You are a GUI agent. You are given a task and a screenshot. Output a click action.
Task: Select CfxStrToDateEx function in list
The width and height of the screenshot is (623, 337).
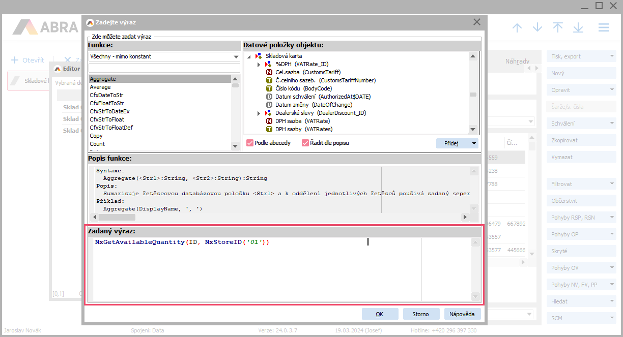(160, 111)
